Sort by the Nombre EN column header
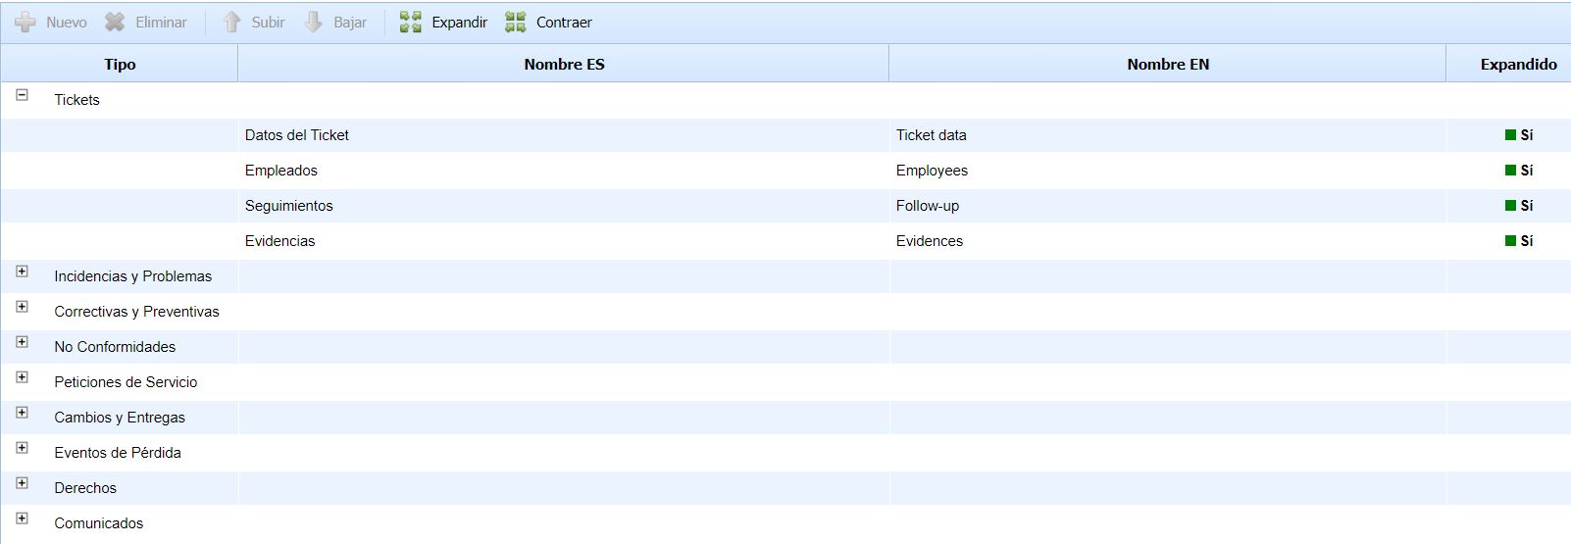1571x544 pixels. pyautogui.click(x=1167, y=65)
